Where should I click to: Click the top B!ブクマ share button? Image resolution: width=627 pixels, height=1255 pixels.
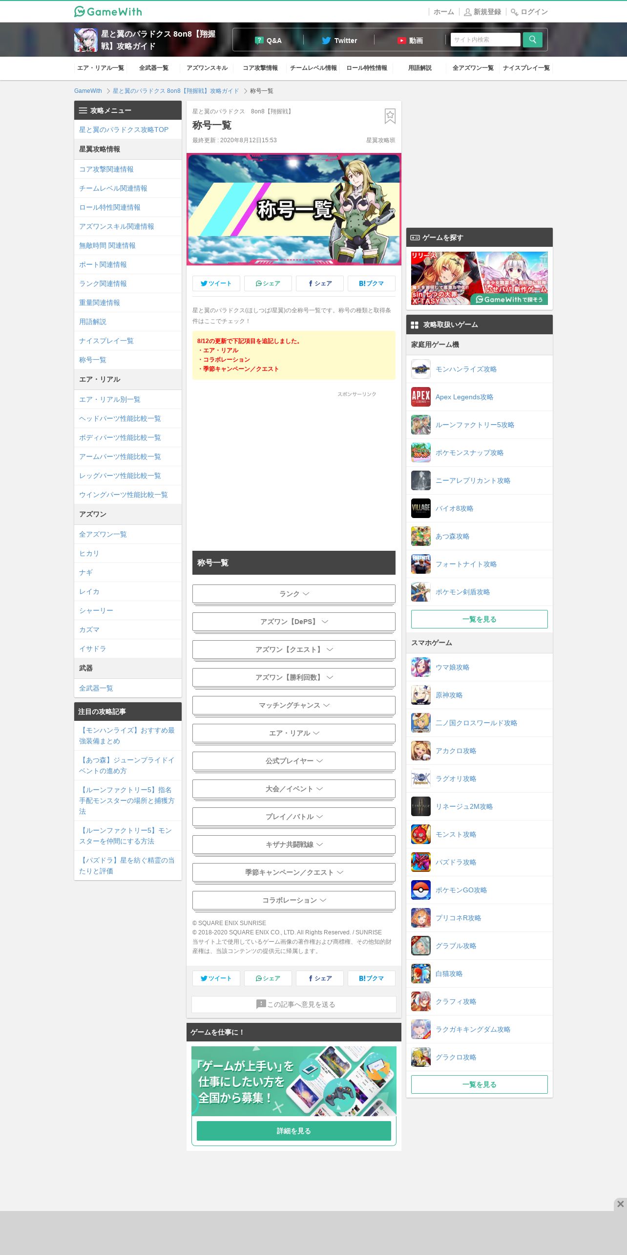click(x=372, y=283)
